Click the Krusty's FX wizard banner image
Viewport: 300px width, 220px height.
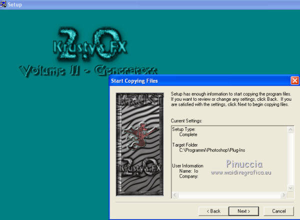(140, 144)
